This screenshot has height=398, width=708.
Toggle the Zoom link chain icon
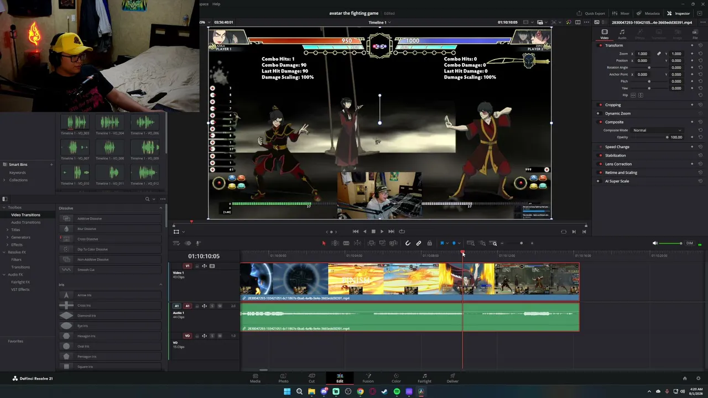[659, 54]
